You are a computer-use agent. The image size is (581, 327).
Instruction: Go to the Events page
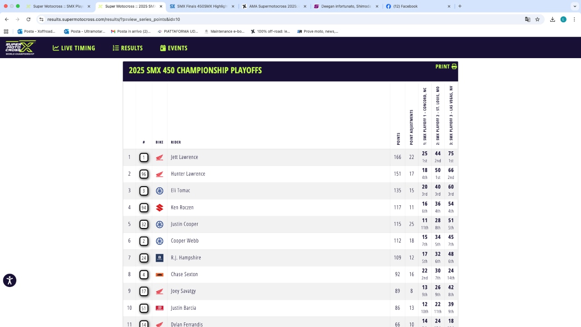pyautogui.click(x=173, y=48)
